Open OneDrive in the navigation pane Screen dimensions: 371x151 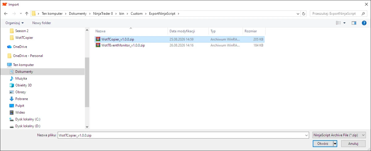(x=20, y=47)
